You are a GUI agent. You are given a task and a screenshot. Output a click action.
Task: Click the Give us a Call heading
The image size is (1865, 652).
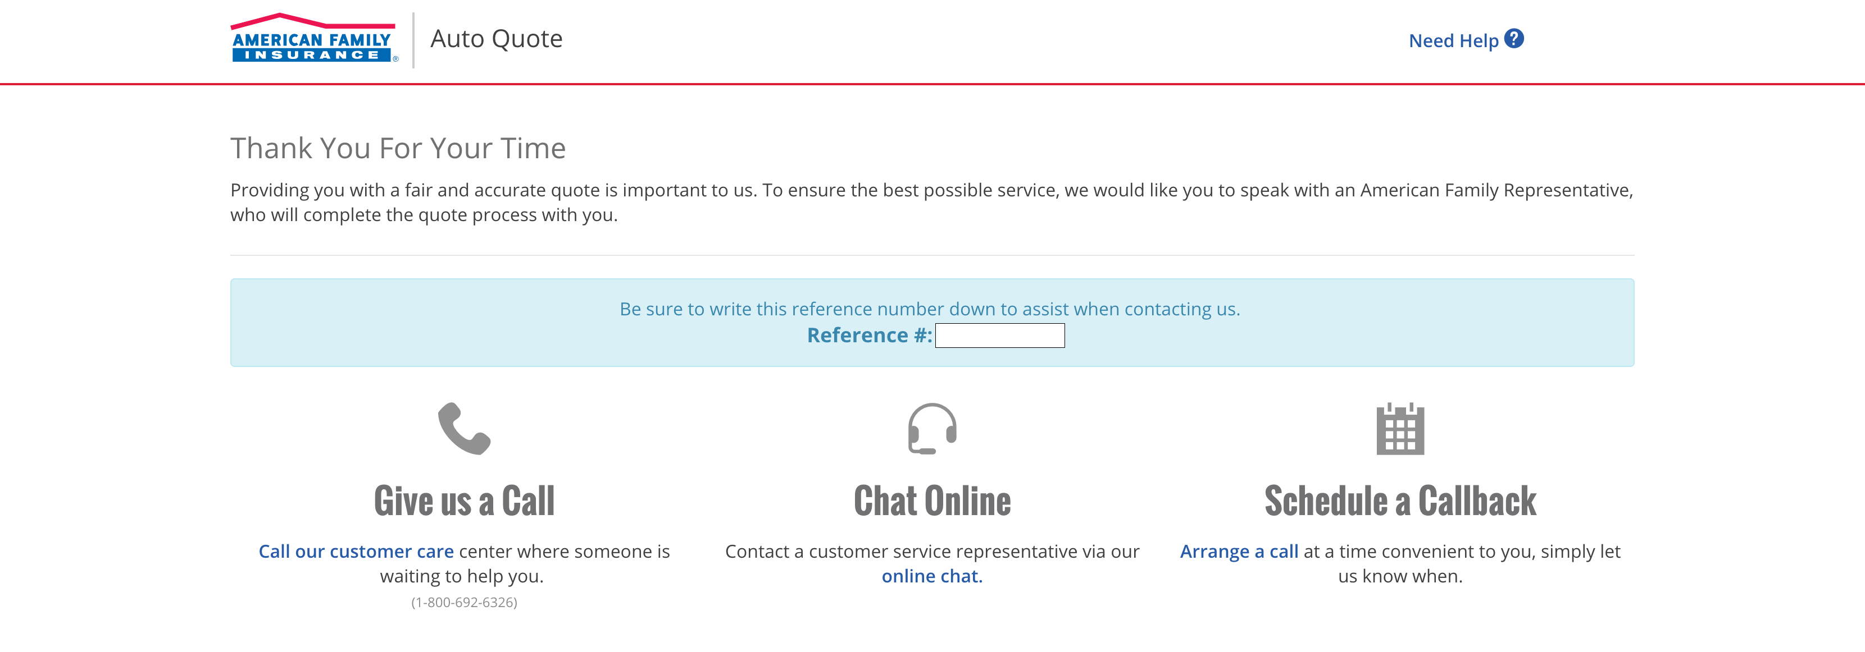click(464, 501)
